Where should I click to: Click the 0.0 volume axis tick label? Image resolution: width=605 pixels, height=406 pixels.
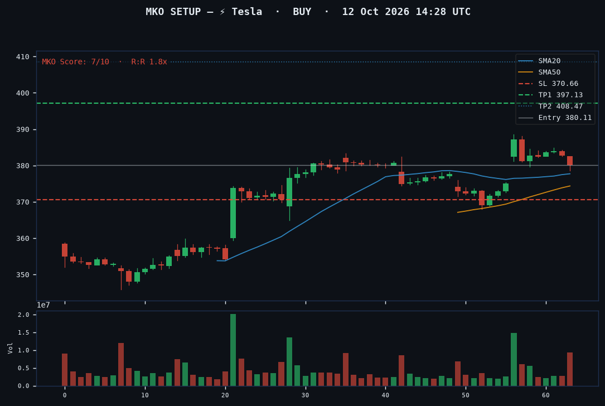pyautogui.click(x=23, y=386)
